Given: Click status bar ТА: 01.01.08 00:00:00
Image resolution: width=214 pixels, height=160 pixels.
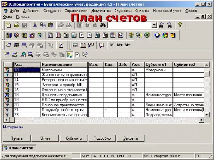Looking at the screenshot, I should click(x=117, y=156).
